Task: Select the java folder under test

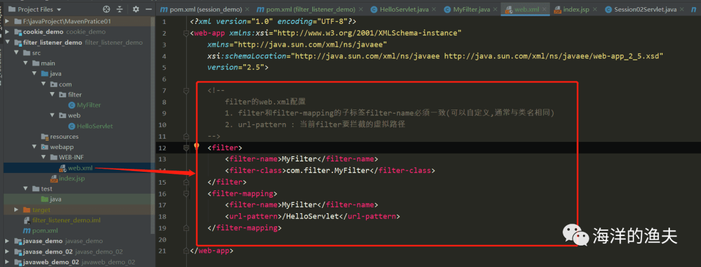Action: point(51,200)
